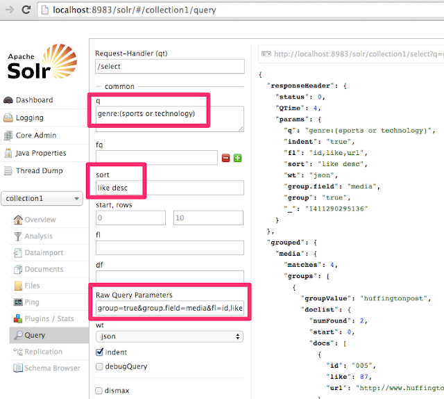Open the Core Admin menu item
This screenshot has height=399, width=444.
36,136
